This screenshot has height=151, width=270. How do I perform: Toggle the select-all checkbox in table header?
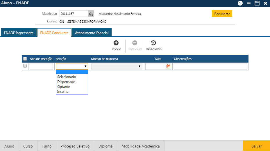pos(25,59)
